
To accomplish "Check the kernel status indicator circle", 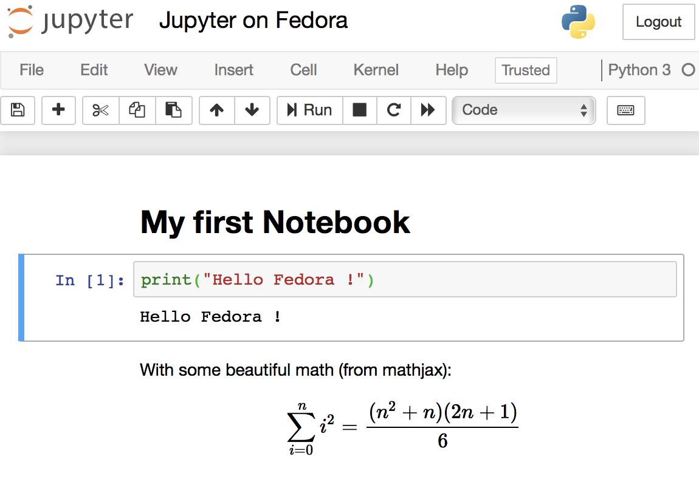I will (688, 70).
